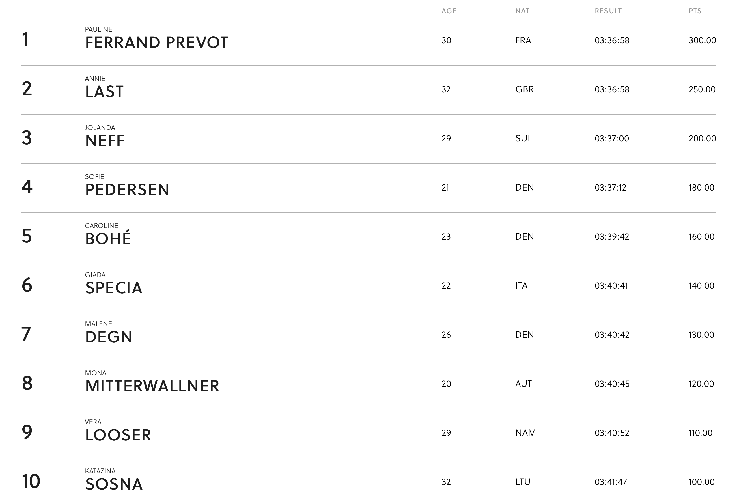Screen dimensions: 739x504
Task: Click Annie Last's name
Action: click(x=104, y=91)
